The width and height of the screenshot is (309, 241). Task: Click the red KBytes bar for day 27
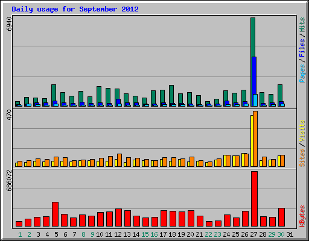point(254,199)
